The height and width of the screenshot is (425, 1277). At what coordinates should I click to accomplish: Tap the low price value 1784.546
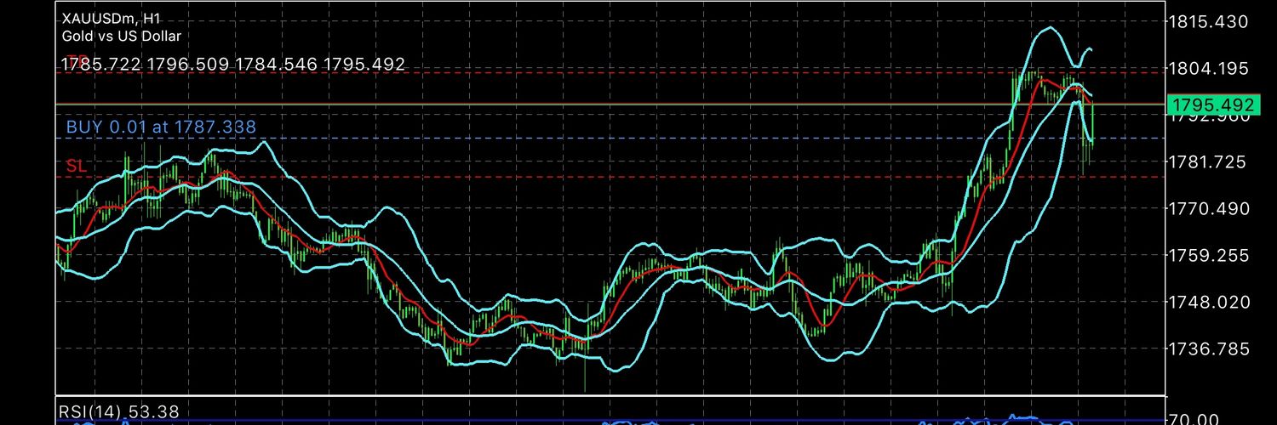(278, 64)
